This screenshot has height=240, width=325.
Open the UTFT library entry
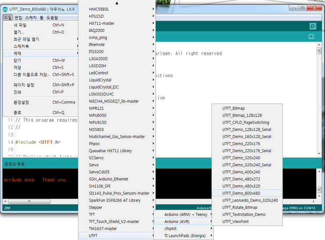(x=117, y=236)
